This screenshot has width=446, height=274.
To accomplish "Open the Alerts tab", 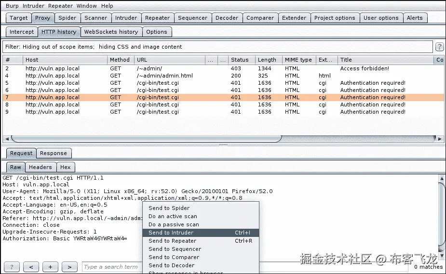I will pyautogui.click(x=415, y=18).
